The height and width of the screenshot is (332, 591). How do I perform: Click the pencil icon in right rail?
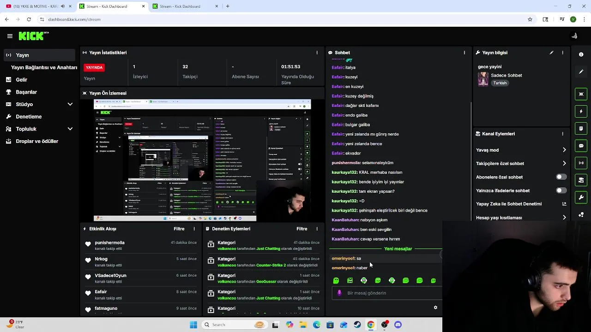(581, 71)
